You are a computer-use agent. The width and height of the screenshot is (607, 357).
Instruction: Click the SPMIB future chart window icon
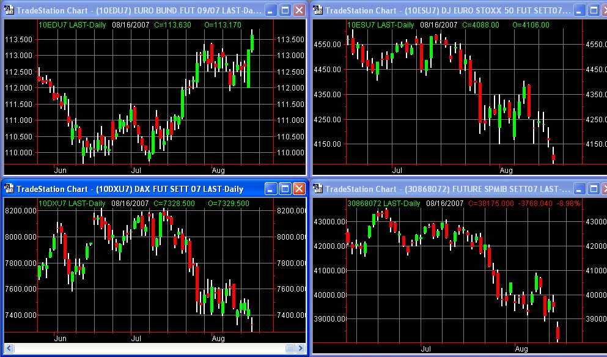pyautogui.click(x=318, y=189)
